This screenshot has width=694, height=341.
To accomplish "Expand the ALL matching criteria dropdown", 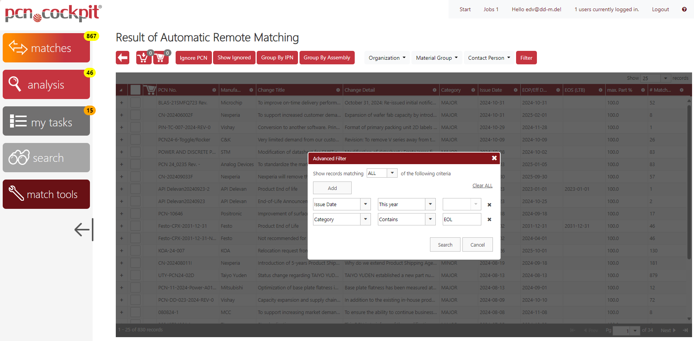I will [392, 173].
